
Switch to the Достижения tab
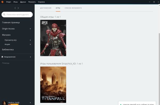tap(46, 8)
